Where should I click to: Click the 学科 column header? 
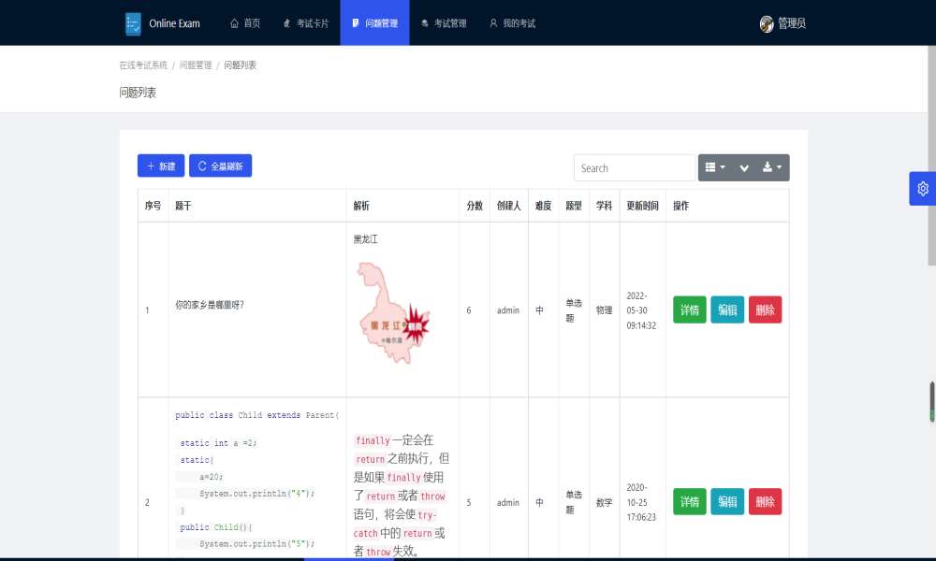pyautogui.click(x=604, y=206)
